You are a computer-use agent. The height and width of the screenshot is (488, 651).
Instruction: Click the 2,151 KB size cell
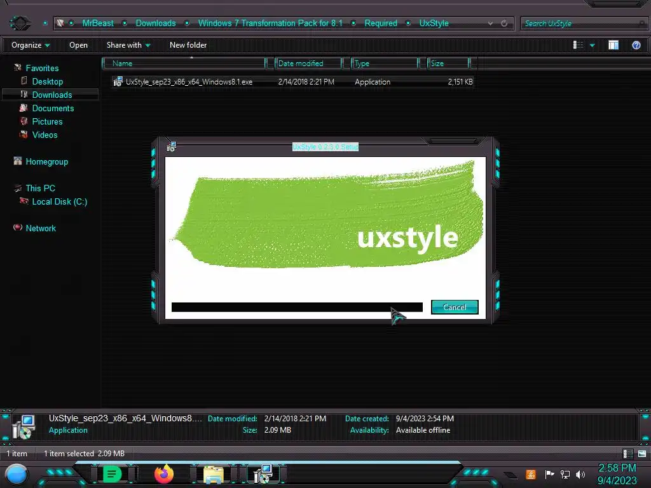pos(460,82)
